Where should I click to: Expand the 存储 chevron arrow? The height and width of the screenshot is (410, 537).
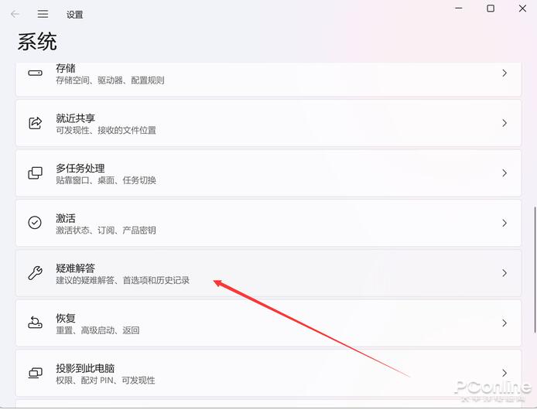505,73
